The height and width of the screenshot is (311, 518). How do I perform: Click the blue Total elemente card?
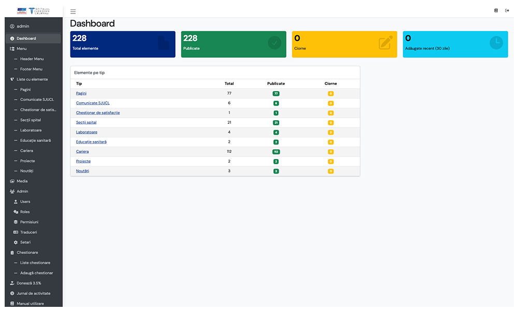point(123,44)
